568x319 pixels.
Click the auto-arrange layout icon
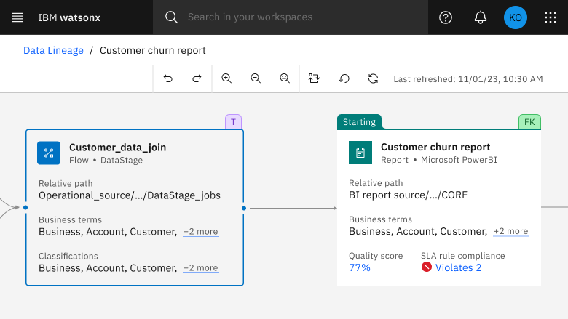pyautogui.click(x=315, y=78)
